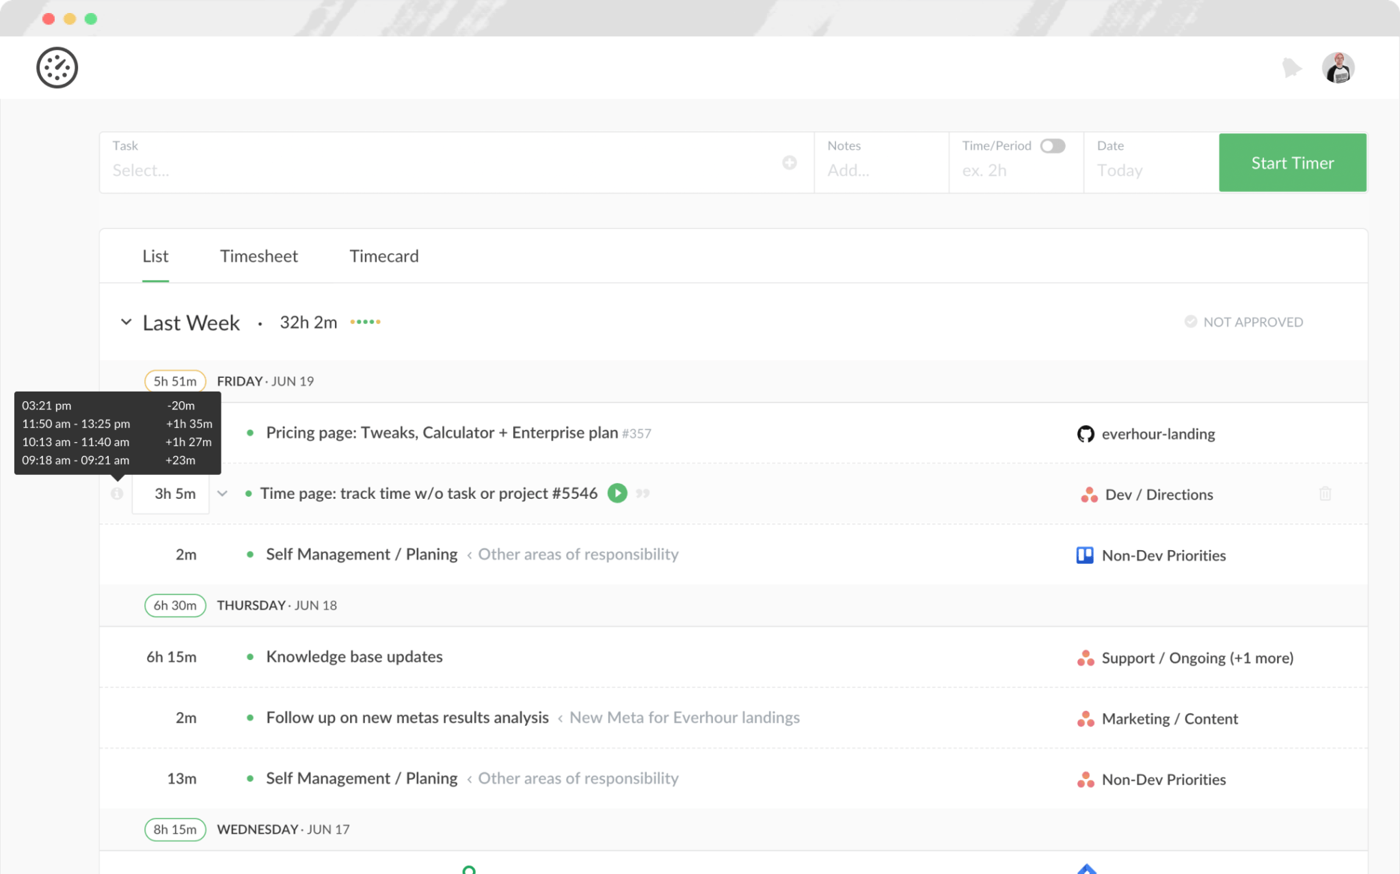Image resolution: width=1400 pixels, height=874 pixels.
Task: Click the profile avatar picture
Action: click(x=1338, y=67)
